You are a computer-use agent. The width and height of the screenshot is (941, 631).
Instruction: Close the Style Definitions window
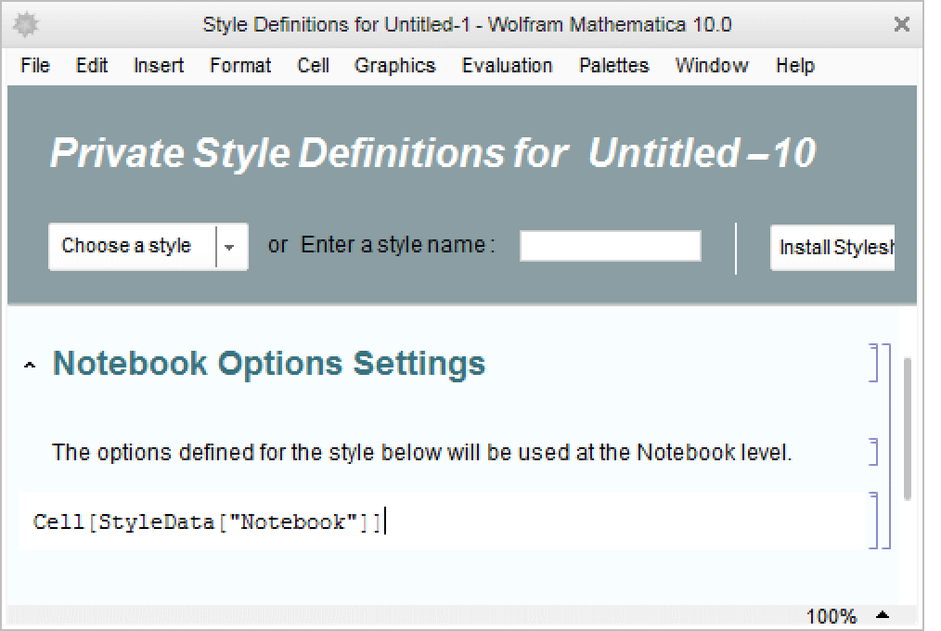[x=901, y=25]
